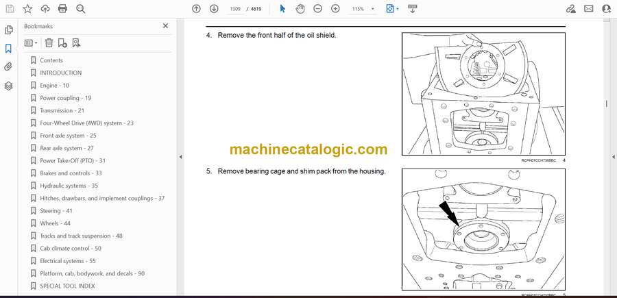Click the Save file icon

(x=10, y=9)
